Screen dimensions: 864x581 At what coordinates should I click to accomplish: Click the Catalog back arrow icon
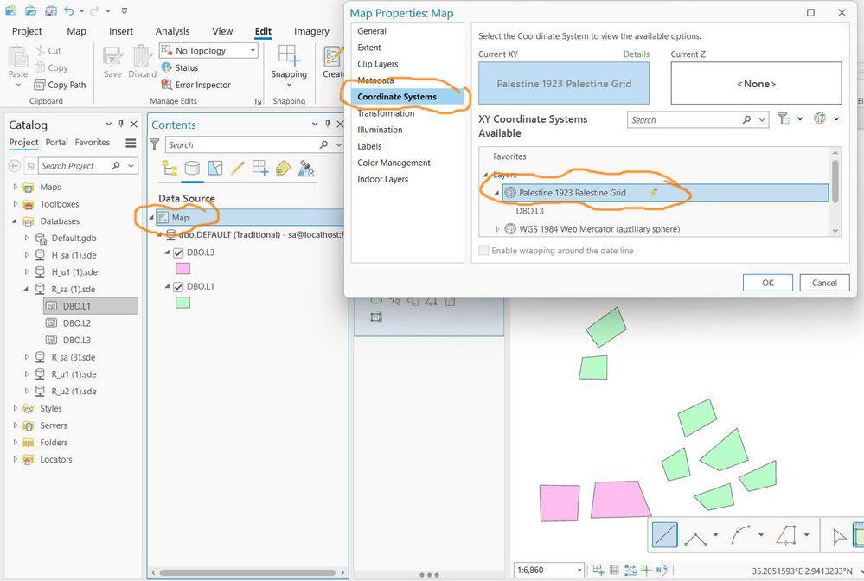(15, 166)
